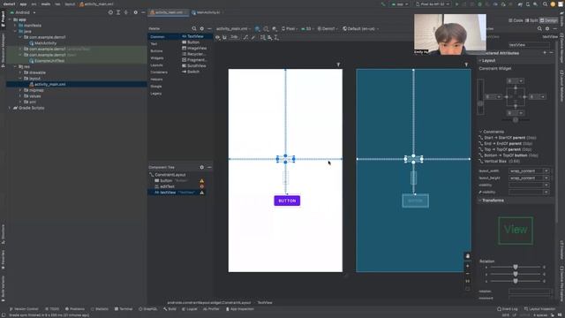
Task: Open the Terminal tool window
Action: 124,309
